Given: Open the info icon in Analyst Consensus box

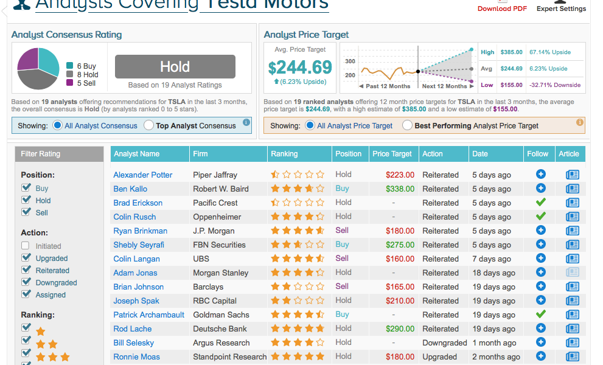Looking at the screenshot, I should pyautogui.click(x=246, y=122).
